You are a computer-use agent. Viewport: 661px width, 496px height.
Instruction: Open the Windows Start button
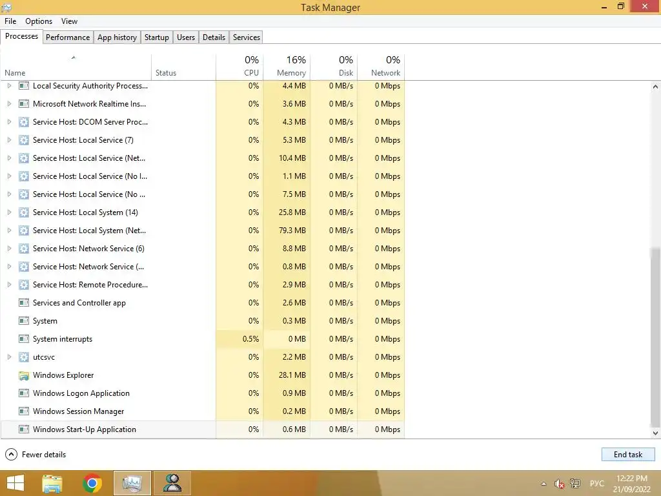pyautogui.click(x=15, y=483)
